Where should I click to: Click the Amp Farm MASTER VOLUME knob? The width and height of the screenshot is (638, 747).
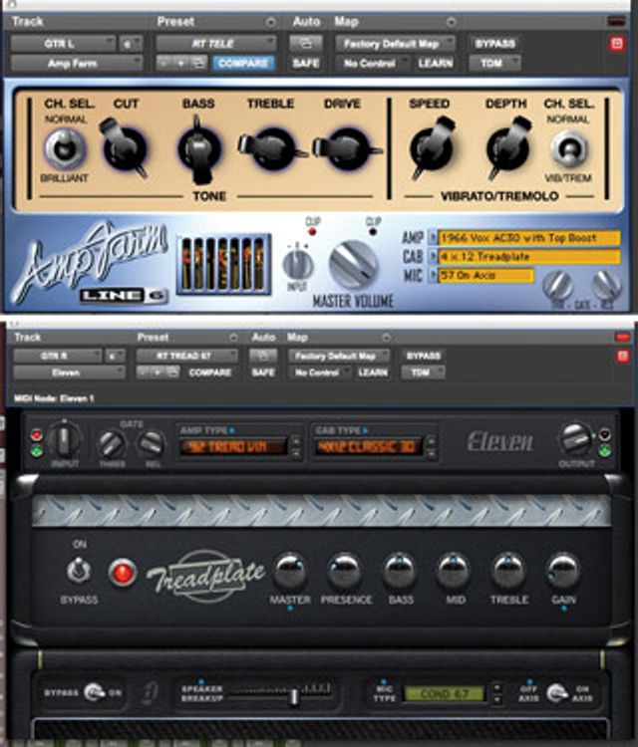tap(354, 265)
